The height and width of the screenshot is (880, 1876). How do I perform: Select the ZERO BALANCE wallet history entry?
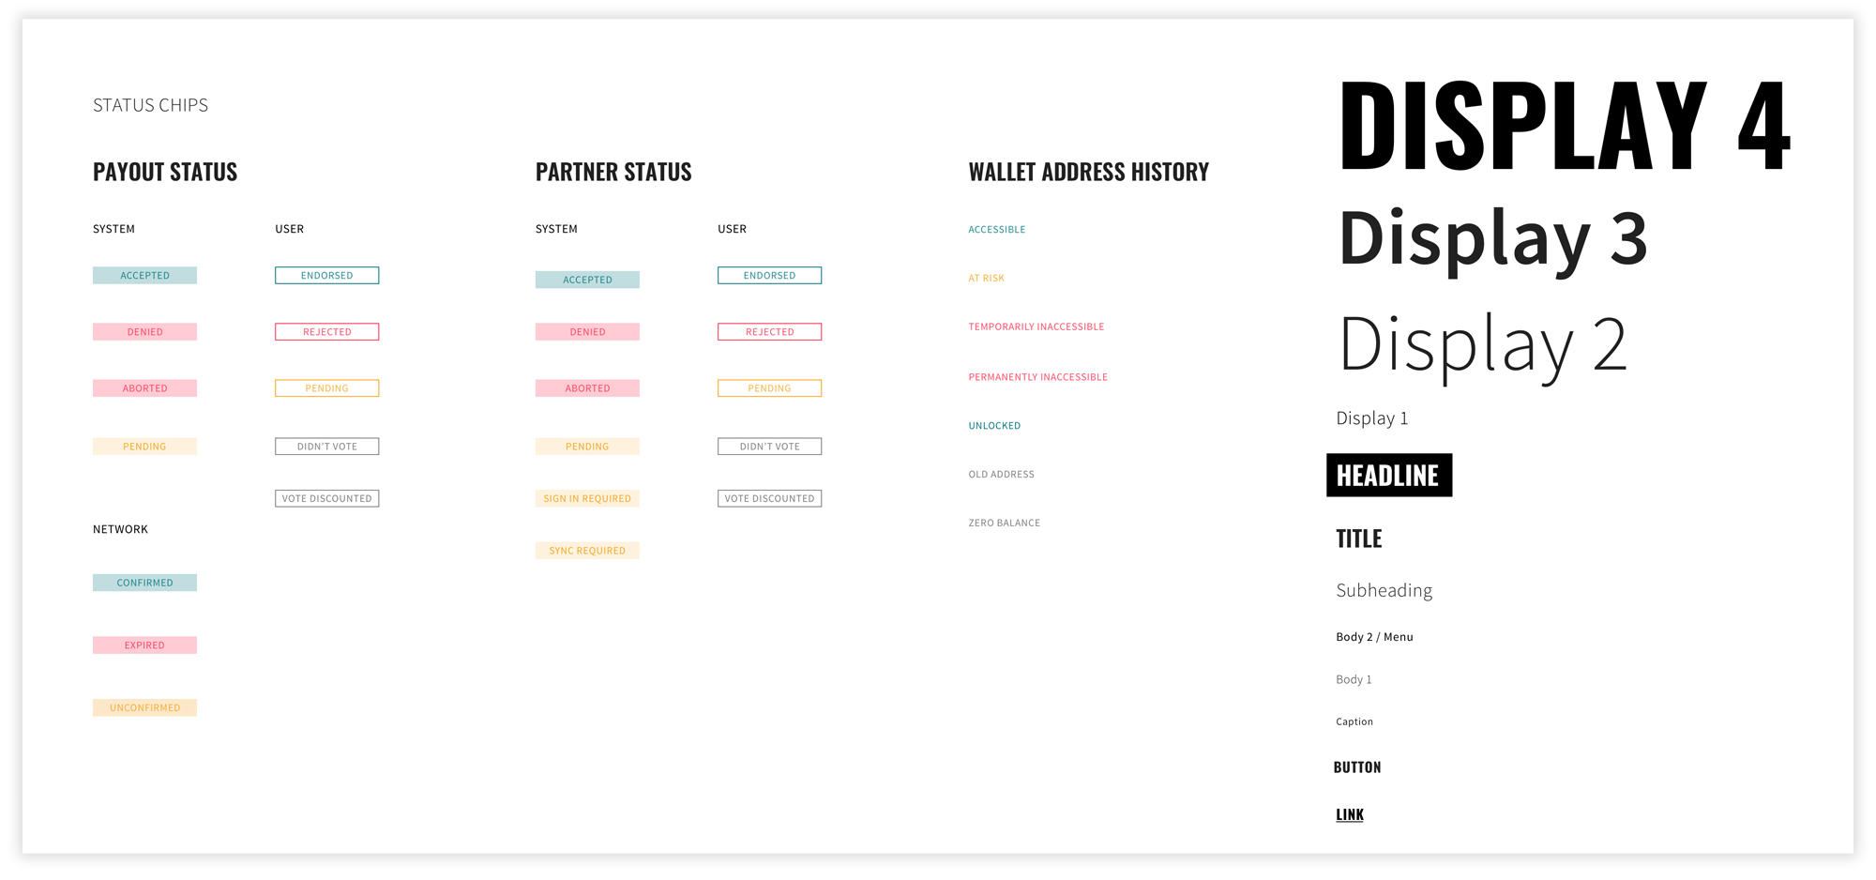1004,523
